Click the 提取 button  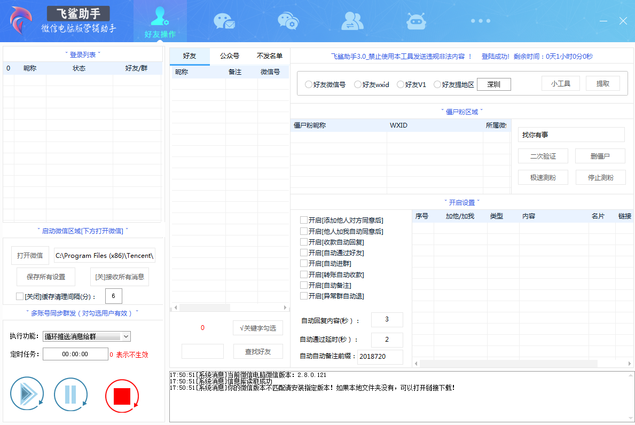pyautogui.click(x=602, y=83)
